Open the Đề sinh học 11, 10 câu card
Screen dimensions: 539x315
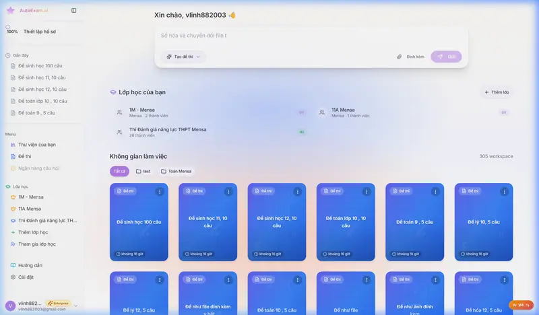click(208, 222)
